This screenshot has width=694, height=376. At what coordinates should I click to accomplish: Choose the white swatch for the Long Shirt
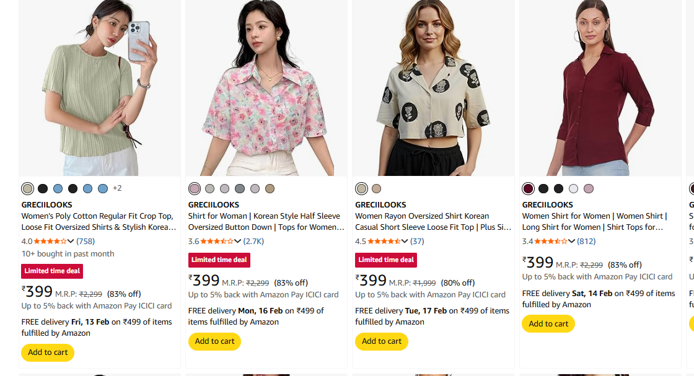click(x=573, y=188)
